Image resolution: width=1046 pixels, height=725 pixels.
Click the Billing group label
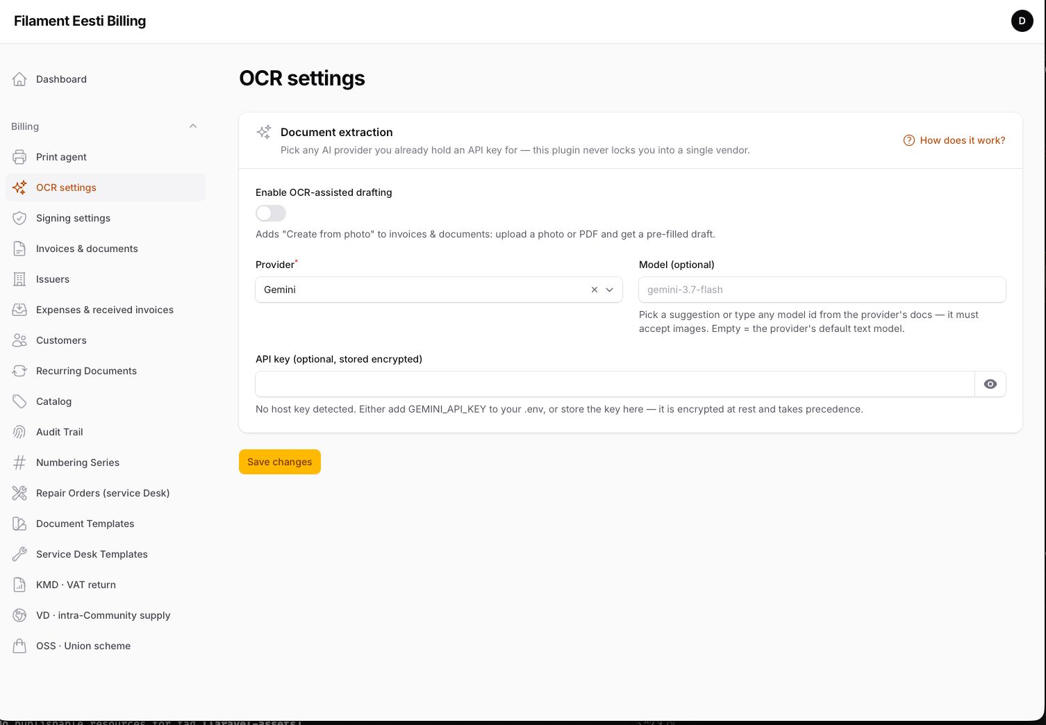point(25,126)
